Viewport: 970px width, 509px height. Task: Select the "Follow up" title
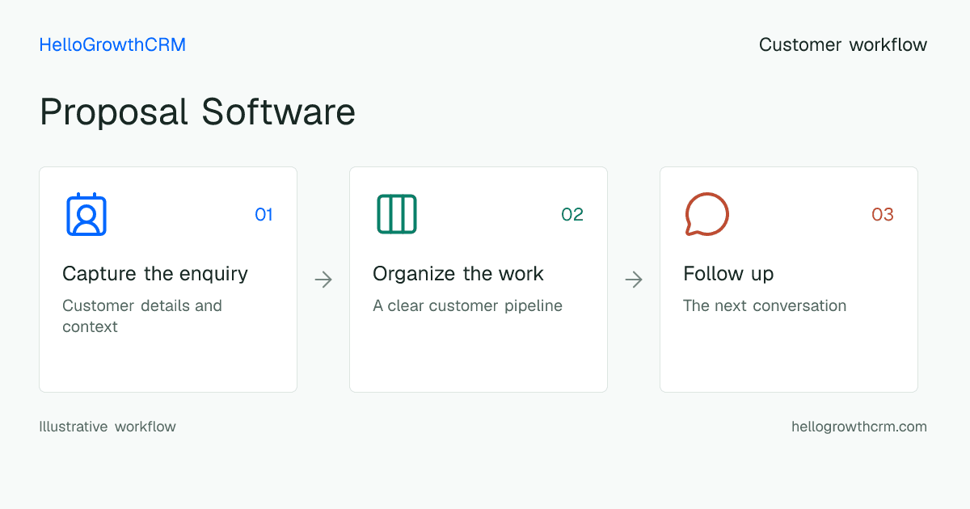728,274
